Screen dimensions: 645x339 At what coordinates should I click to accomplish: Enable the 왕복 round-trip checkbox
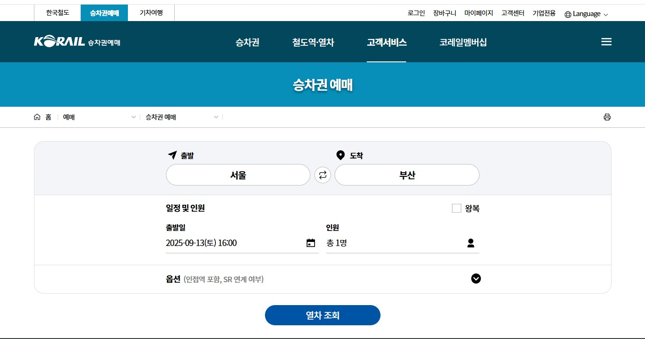tap(456, 208)
